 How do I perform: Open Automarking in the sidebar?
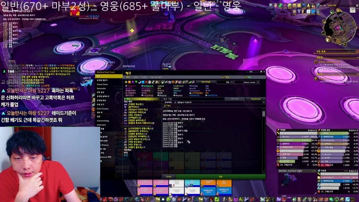point(103,121)
